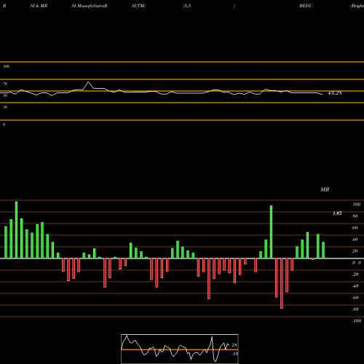Click the deepest red MR histogram bar
Screen dimensions: 364x364
(x=282, y=283)
